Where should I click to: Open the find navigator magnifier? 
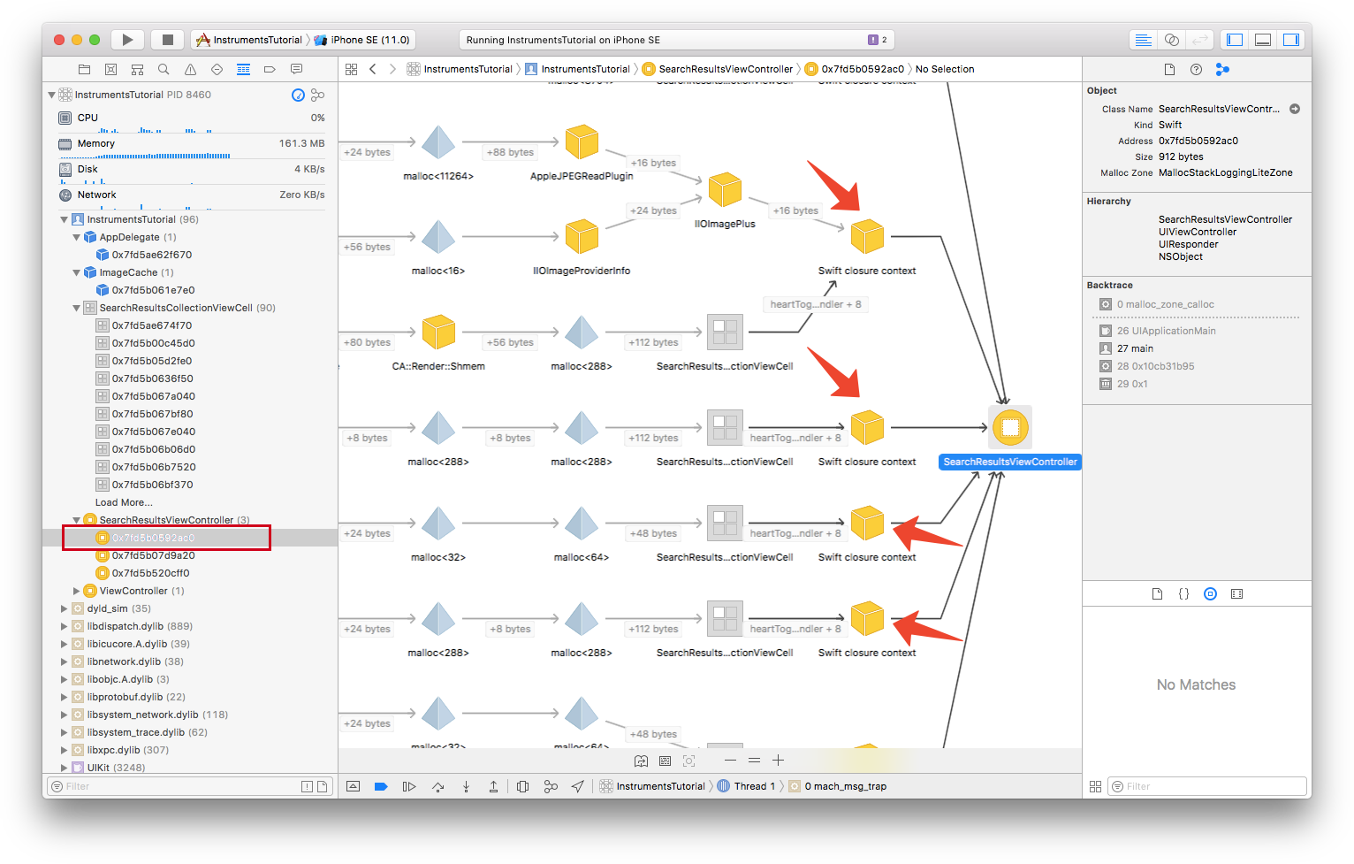(164, 69)
